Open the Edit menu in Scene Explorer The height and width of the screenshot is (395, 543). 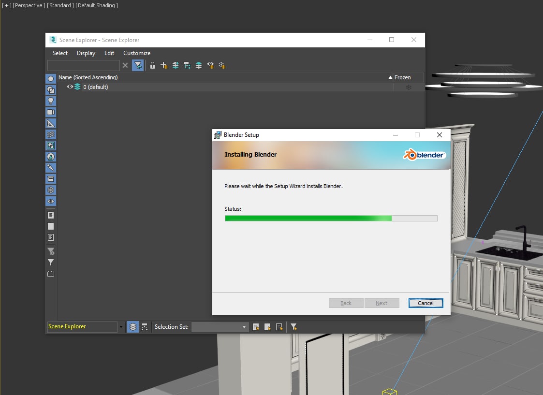click(x=109, y=53)
